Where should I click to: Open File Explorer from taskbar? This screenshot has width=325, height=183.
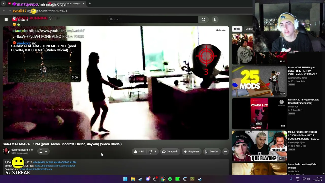coord(133,179)
